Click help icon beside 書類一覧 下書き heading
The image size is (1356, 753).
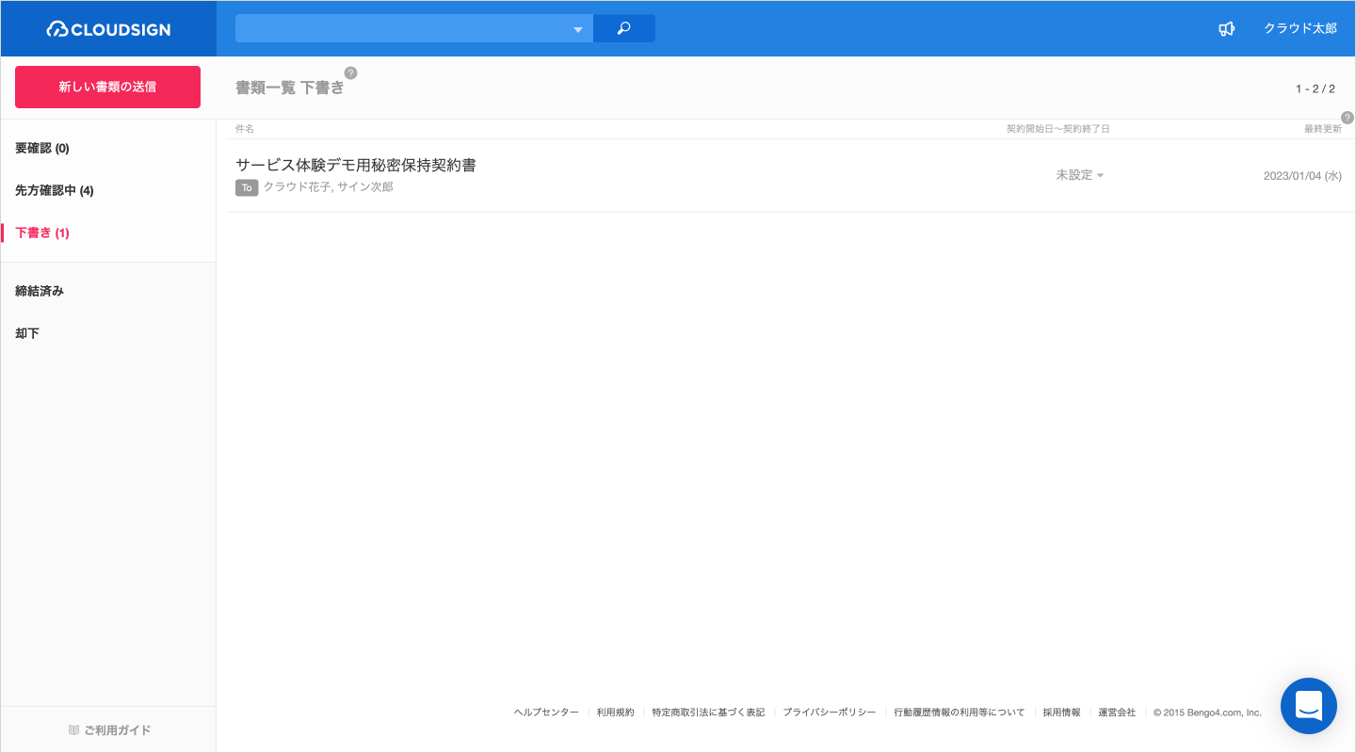(x=350, y=73)
